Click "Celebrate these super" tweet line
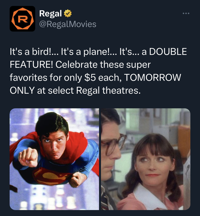This screenshot has height=216, width=200. (x=103, y=65)
